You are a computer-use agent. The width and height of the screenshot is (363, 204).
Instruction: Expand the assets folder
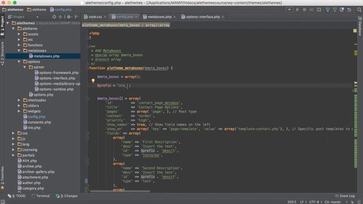pos(19,34)
